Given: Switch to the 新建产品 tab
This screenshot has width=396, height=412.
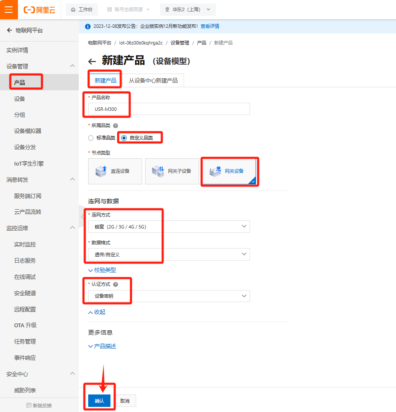Looking at the screenshot, I should pyautogui.click(x=105, y=80).
